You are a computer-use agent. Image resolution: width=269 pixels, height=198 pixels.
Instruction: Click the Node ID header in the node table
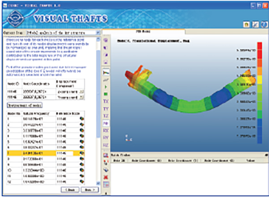tap(13, 84)
